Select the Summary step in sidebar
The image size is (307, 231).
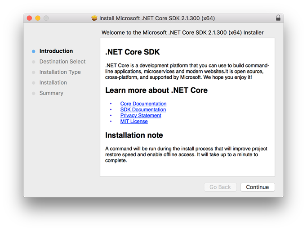pos(51,93)
